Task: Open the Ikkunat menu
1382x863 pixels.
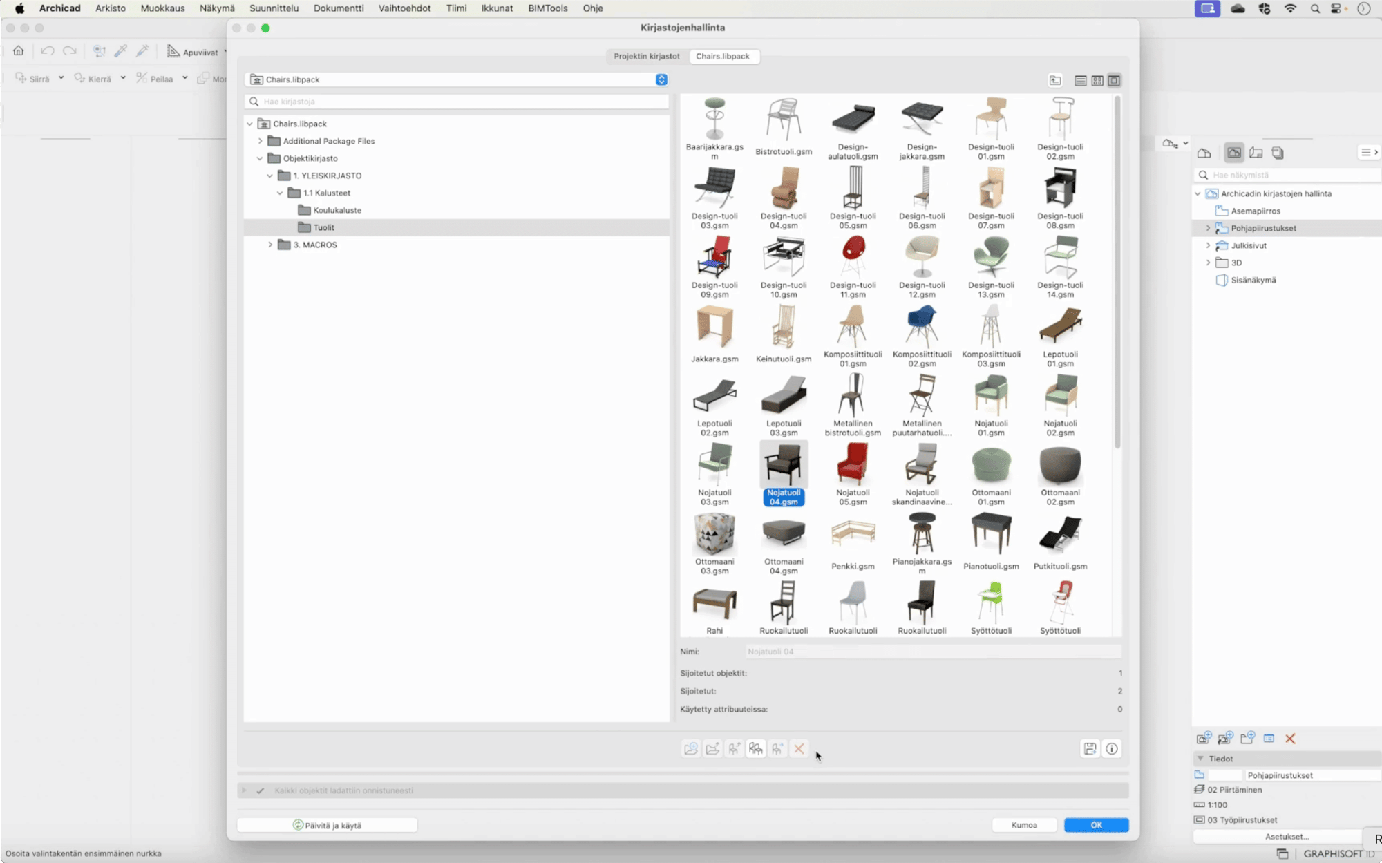Action: 497,8
